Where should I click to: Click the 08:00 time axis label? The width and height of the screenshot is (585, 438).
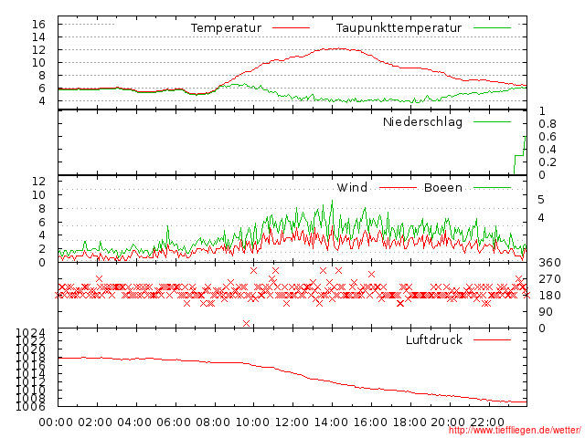[x=213, y=422]
